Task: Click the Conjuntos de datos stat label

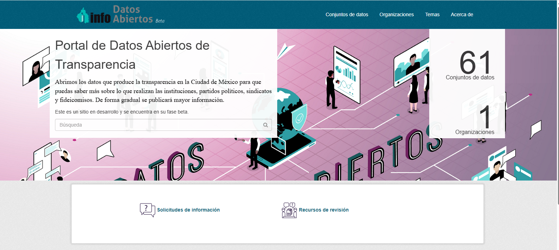Action: click(470, 78)
